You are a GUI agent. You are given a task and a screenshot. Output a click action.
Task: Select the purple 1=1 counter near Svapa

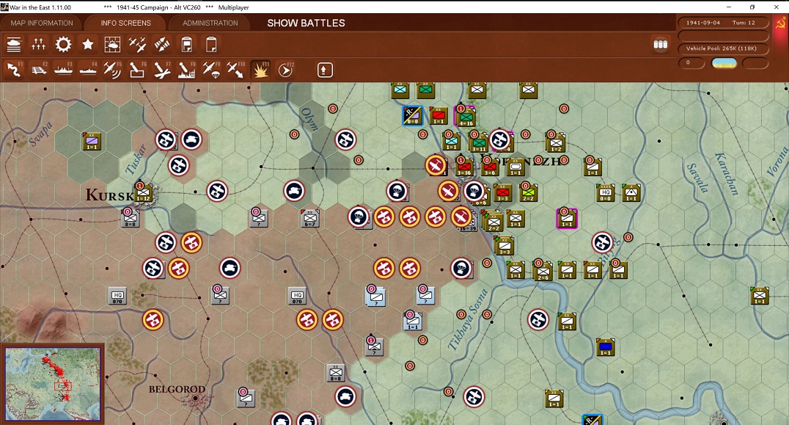coord(92,142)
